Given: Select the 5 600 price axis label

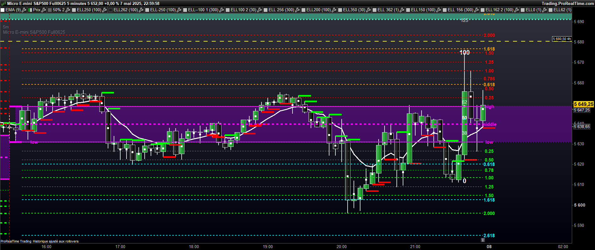Looking at the screenshot, I should point(580,205).
